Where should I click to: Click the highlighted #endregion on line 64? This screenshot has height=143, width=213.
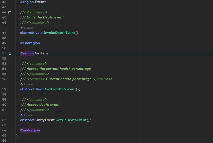click(30, 130)
